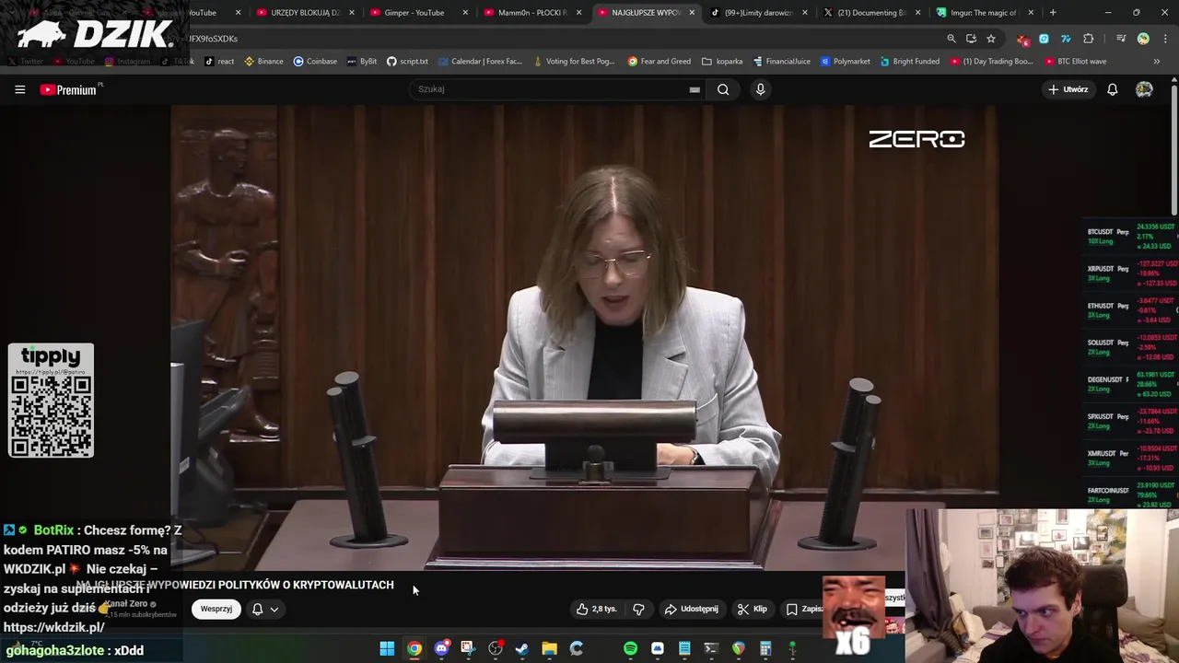Image resolution: width=1179 pixels, height=663 pixels.
Task: Select SOLUSDT Perp 2X Long position
Action: (1131, 347)
